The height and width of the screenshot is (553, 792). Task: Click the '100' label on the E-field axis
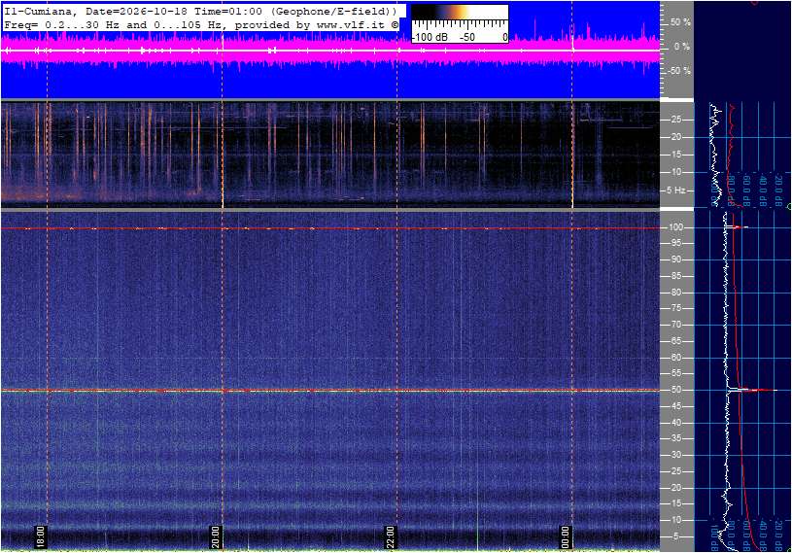pos(675,227)
